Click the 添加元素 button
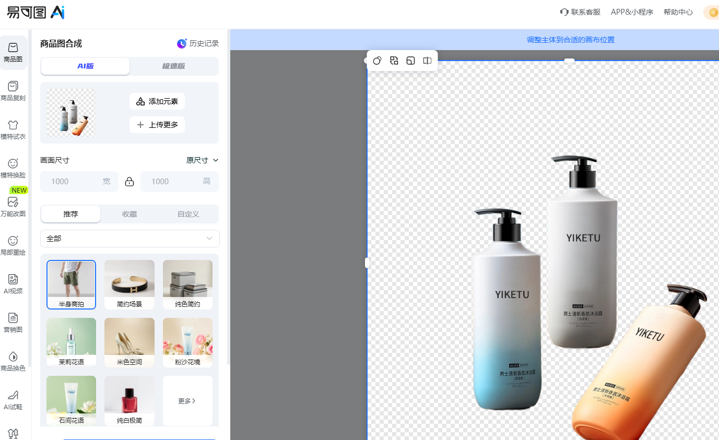 (157, 101)
